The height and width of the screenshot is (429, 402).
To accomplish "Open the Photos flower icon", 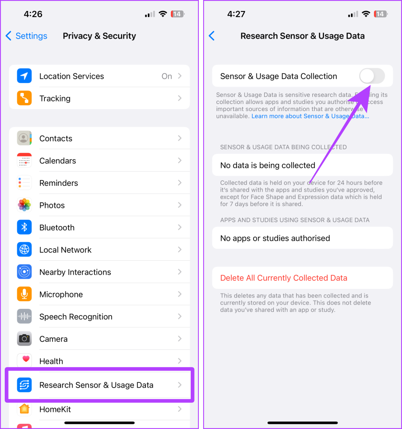I will pos(24,205).
